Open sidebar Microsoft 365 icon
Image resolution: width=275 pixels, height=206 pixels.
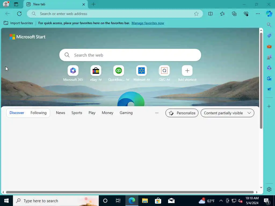tap(269, 68)
